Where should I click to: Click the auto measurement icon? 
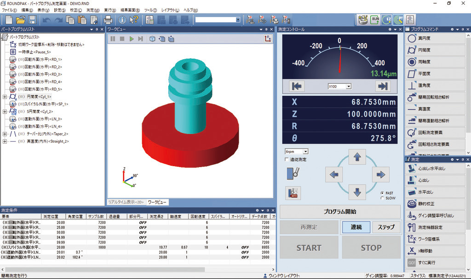click(293, 193)
